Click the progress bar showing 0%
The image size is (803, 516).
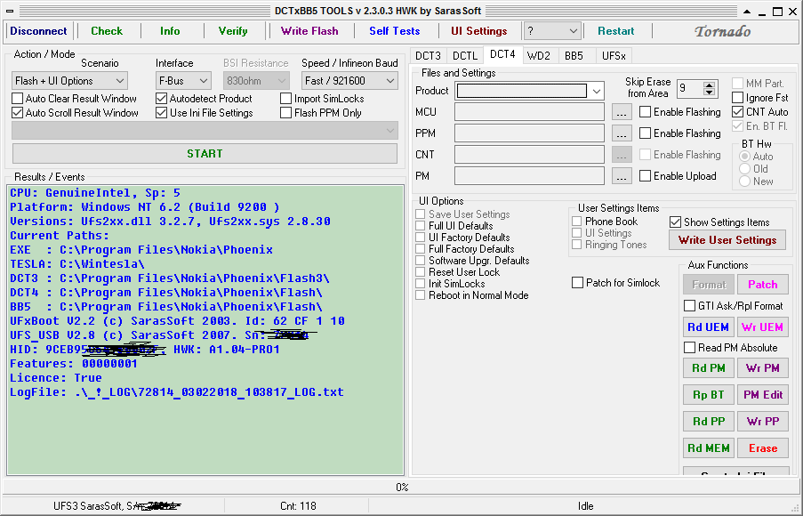(x=401, y=487)
